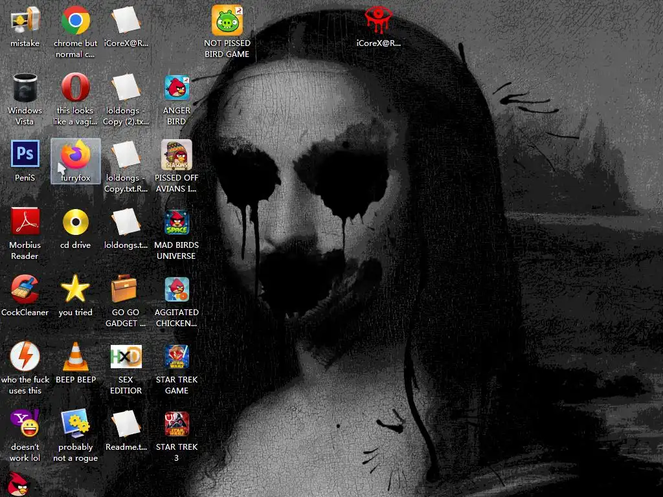The image size is (663, 497).
Task: Launch 'chrome but normal c...' Chrome icon
Action: tap(75, 20)
